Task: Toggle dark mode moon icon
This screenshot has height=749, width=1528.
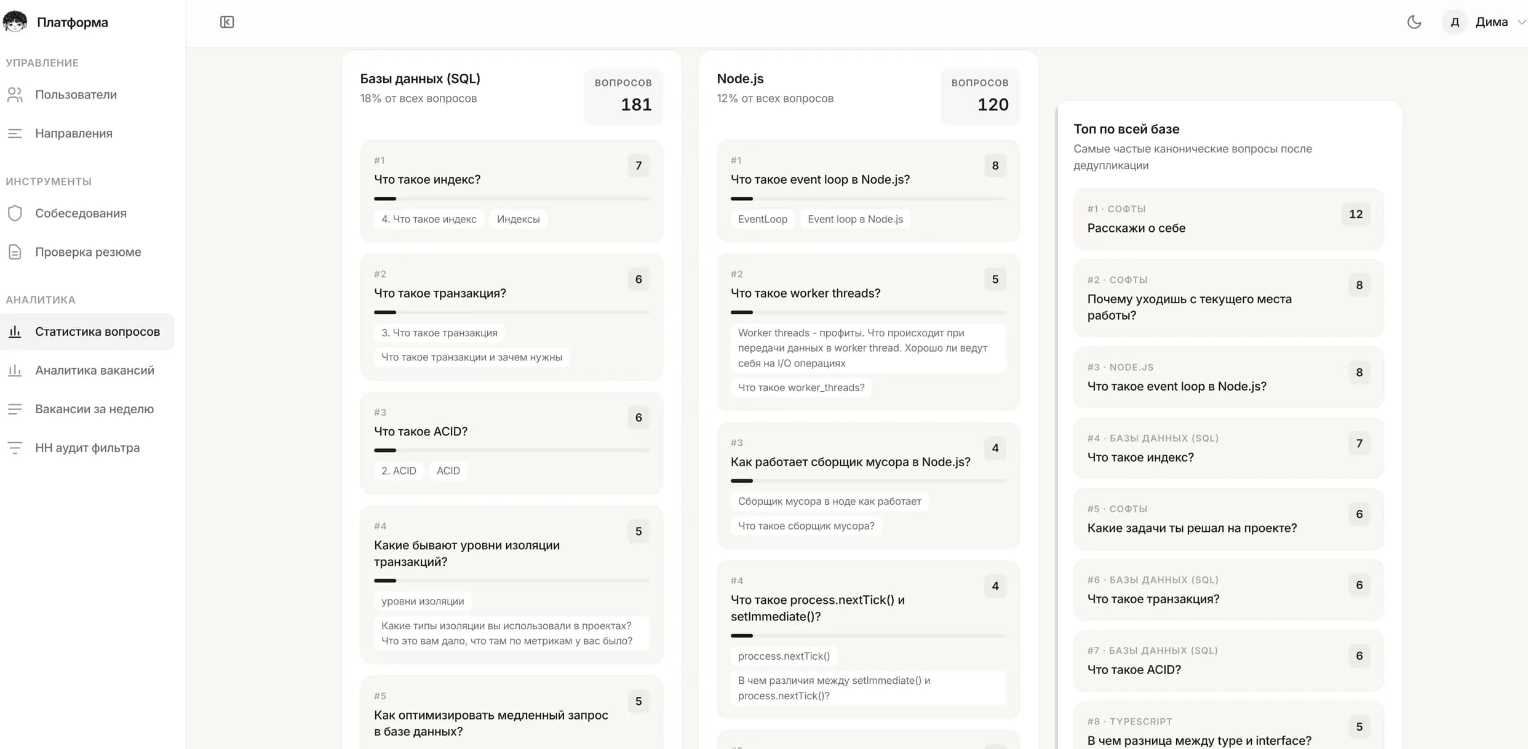Action: coord(1414,22)
